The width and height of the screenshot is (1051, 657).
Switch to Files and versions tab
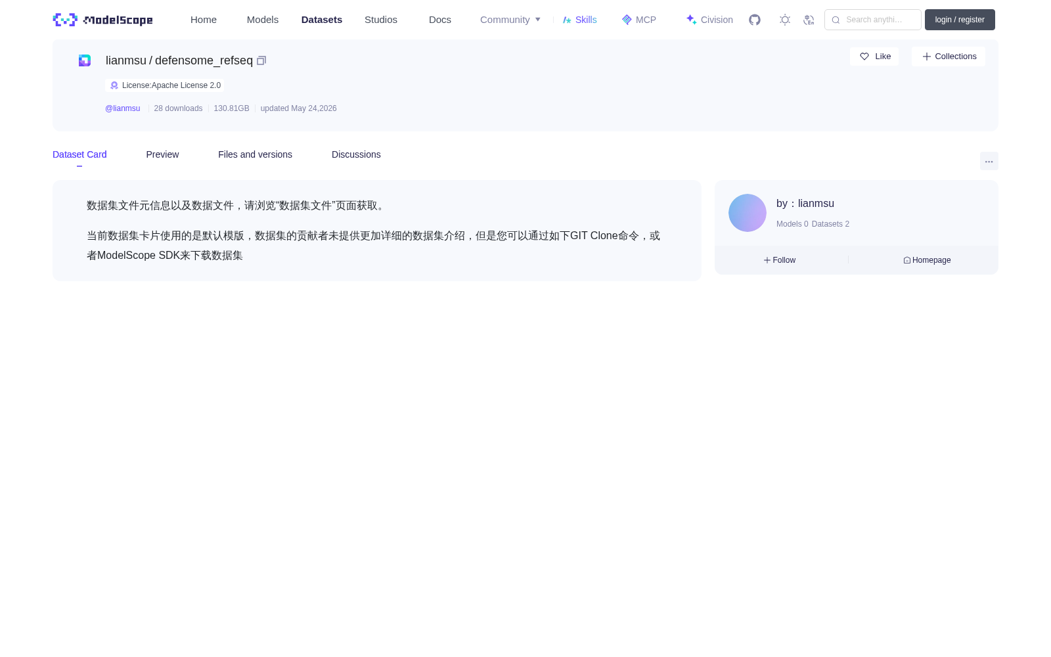(255, 154)
